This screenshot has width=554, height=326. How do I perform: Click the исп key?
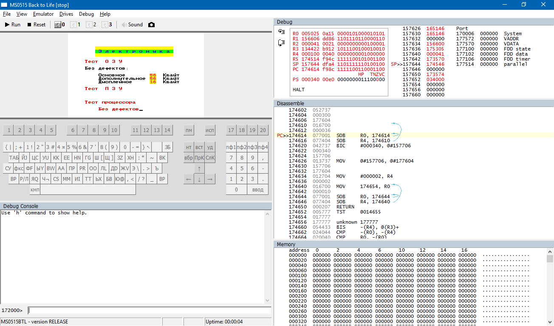[210, 130]
